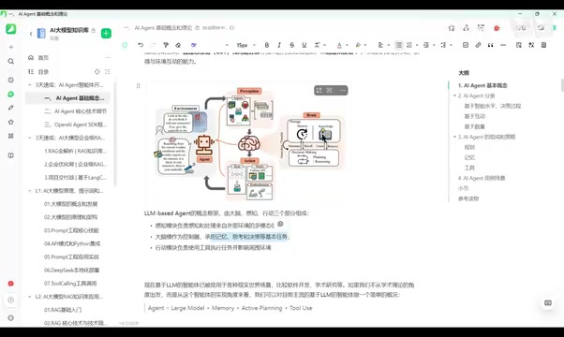Jump to outline item 小节

pos(463,188)
